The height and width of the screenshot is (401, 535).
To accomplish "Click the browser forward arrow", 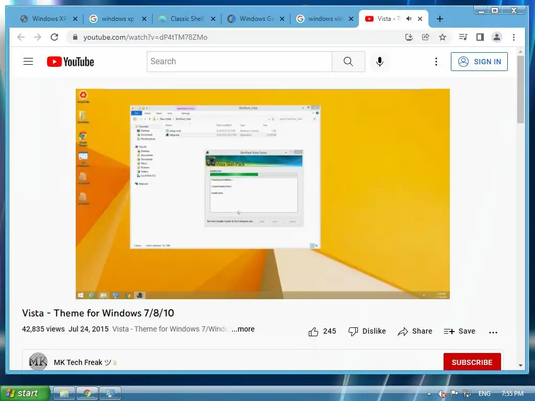I will [x=38, y=37].
